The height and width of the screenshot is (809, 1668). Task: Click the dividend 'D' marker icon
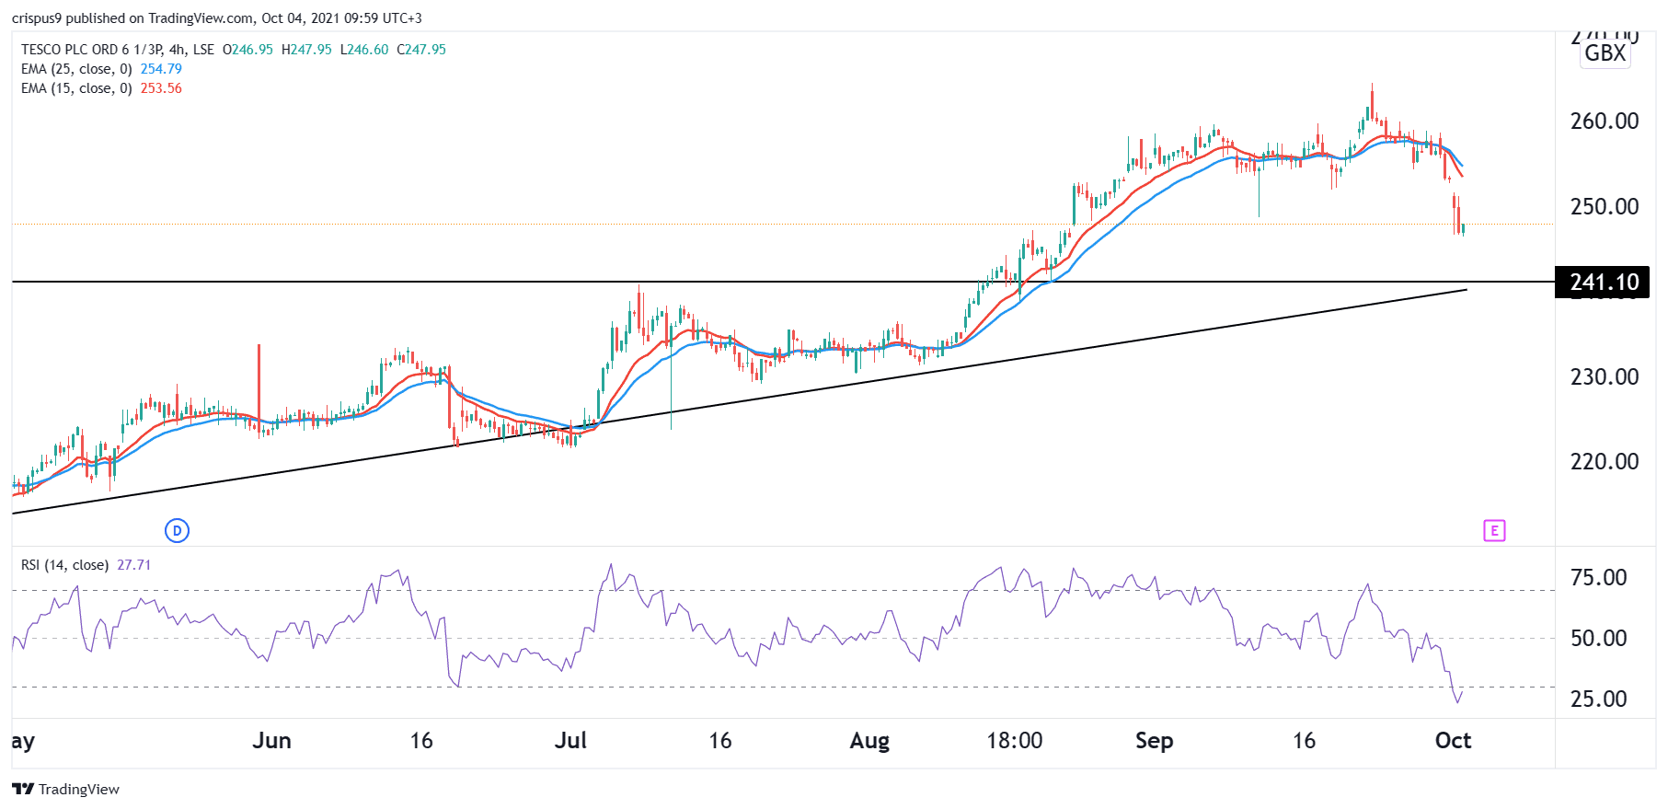pos(177,530)
